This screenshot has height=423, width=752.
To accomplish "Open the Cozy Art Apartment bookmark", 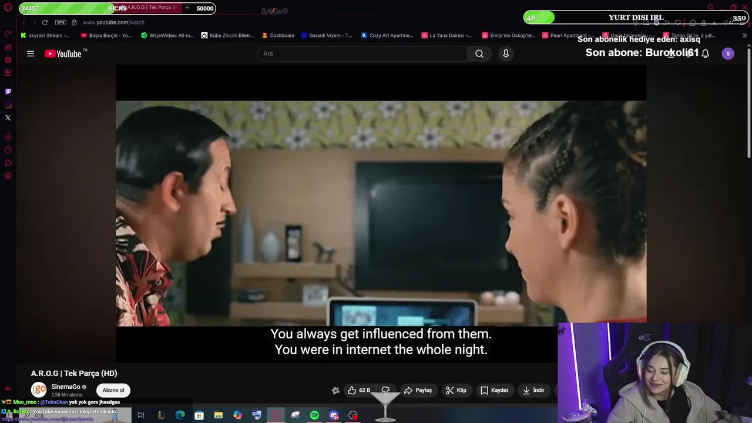I will point(387,35).
